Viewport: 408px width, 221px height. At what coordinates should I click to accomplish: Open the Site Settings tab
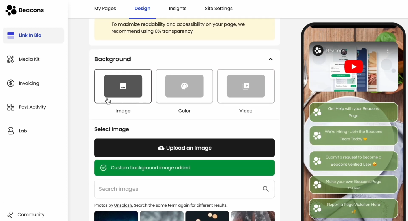click(218, 9)
